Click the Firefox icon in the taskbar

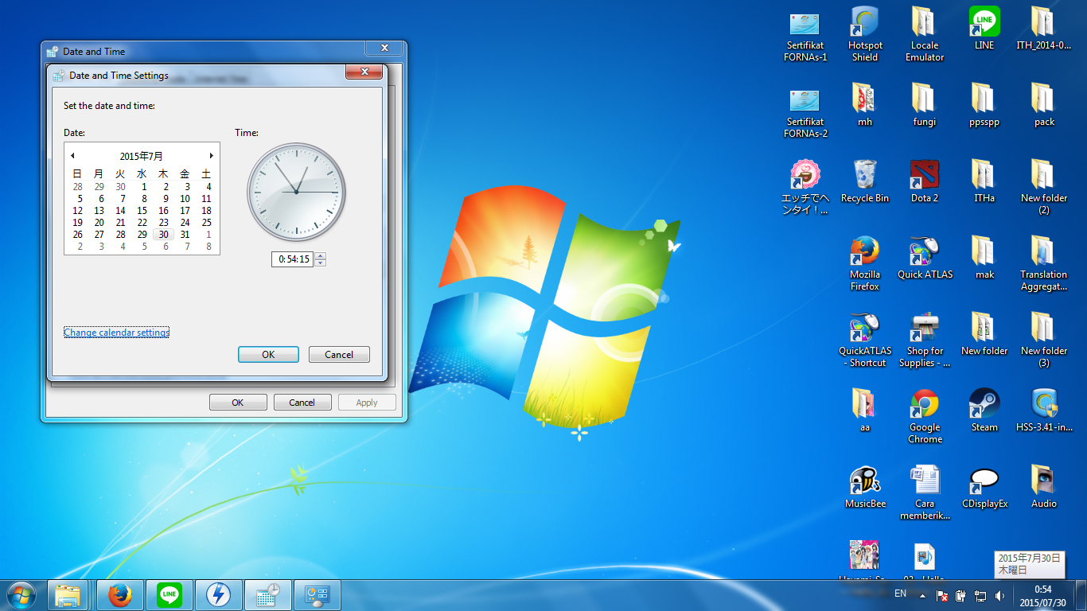pos(120,594)
